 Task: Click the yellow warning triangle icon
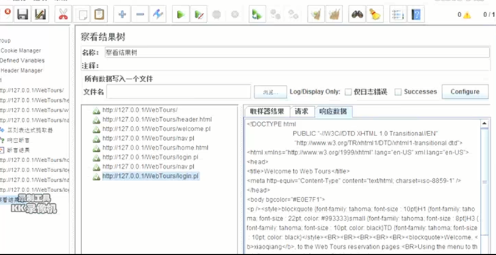click(467, 15)
